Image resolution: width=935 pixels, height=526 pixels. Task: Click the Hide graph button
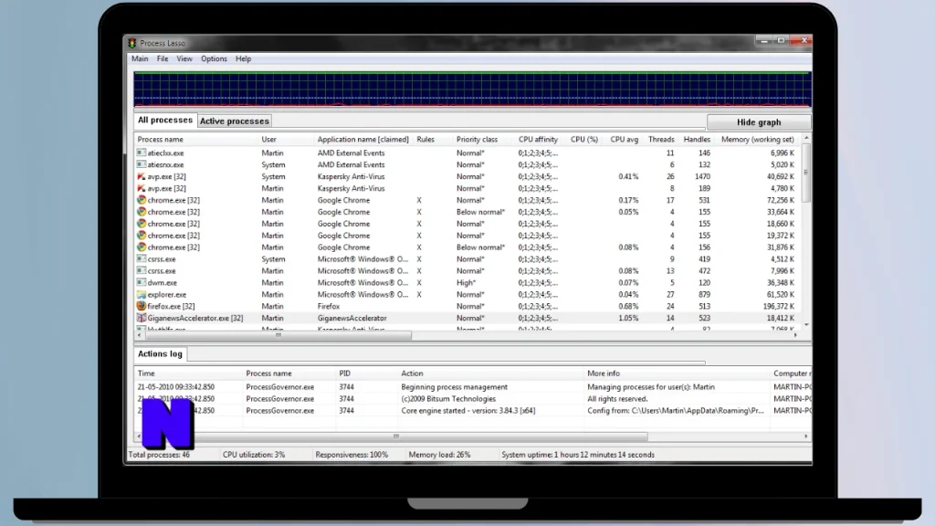pyautogui.click(x=759, y=122)
